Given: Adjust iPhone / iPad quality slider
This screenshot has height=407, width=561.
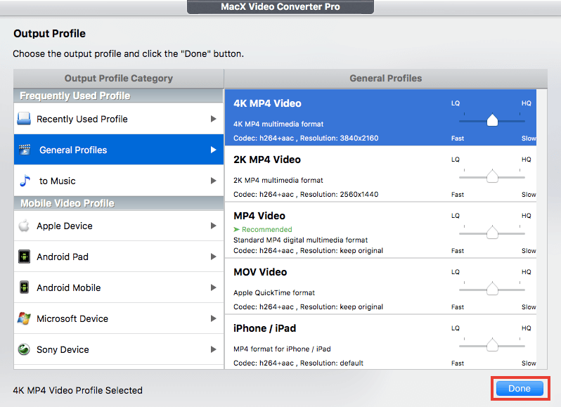Looking at the screenshot, I should point(492,345).
